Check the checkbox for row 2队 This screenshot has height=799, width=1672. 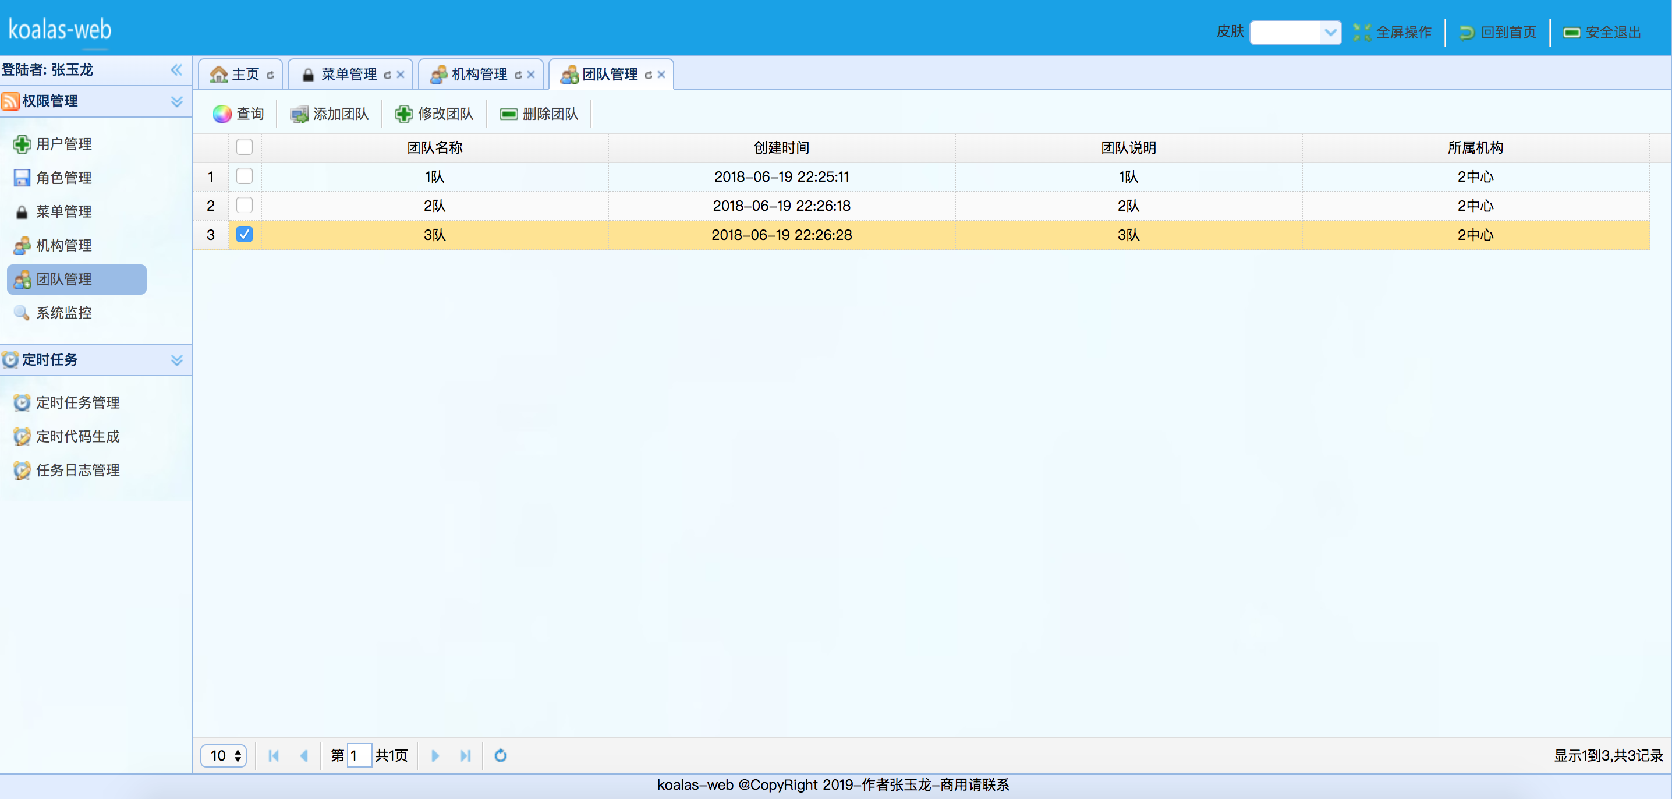tap(245, 206)
